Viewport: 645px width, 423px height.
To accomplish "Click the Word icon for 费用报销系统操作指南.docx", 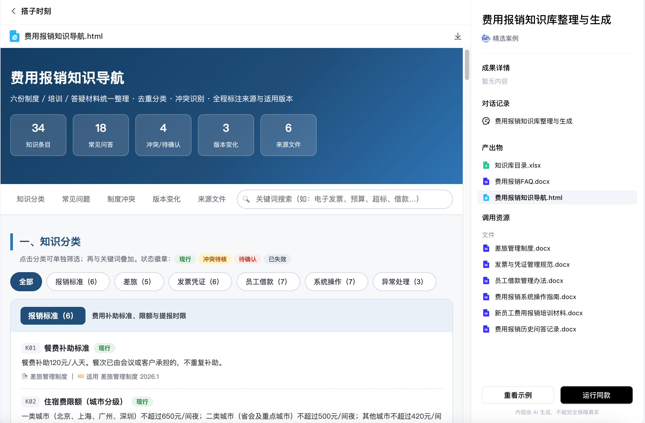I will (486, 297).
